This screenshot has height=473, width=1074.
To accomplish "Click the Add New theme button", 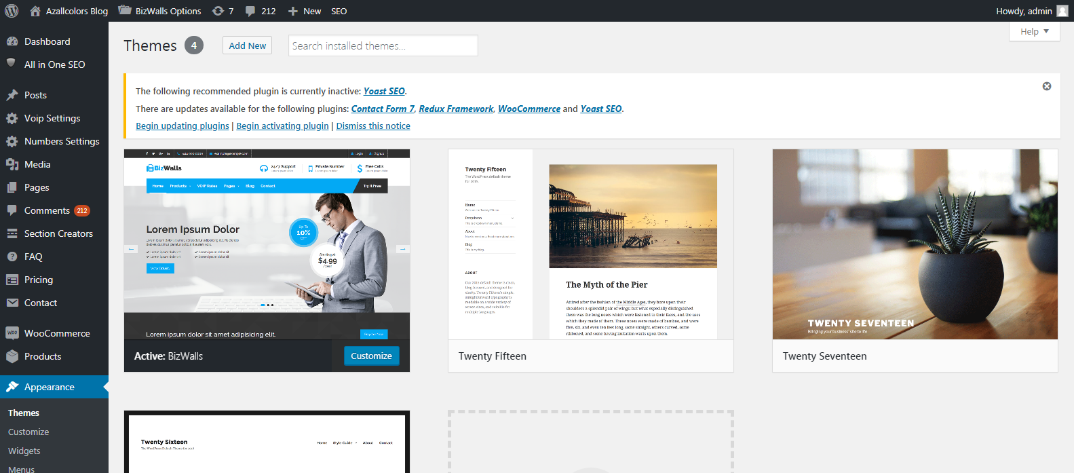I will pyautogui.click(x=247, y=45).
